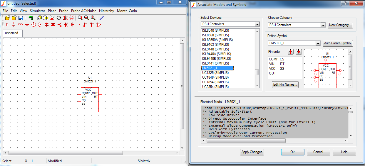Open the Edit menu
Screen dimensions: 365x166
pos(14,11)
